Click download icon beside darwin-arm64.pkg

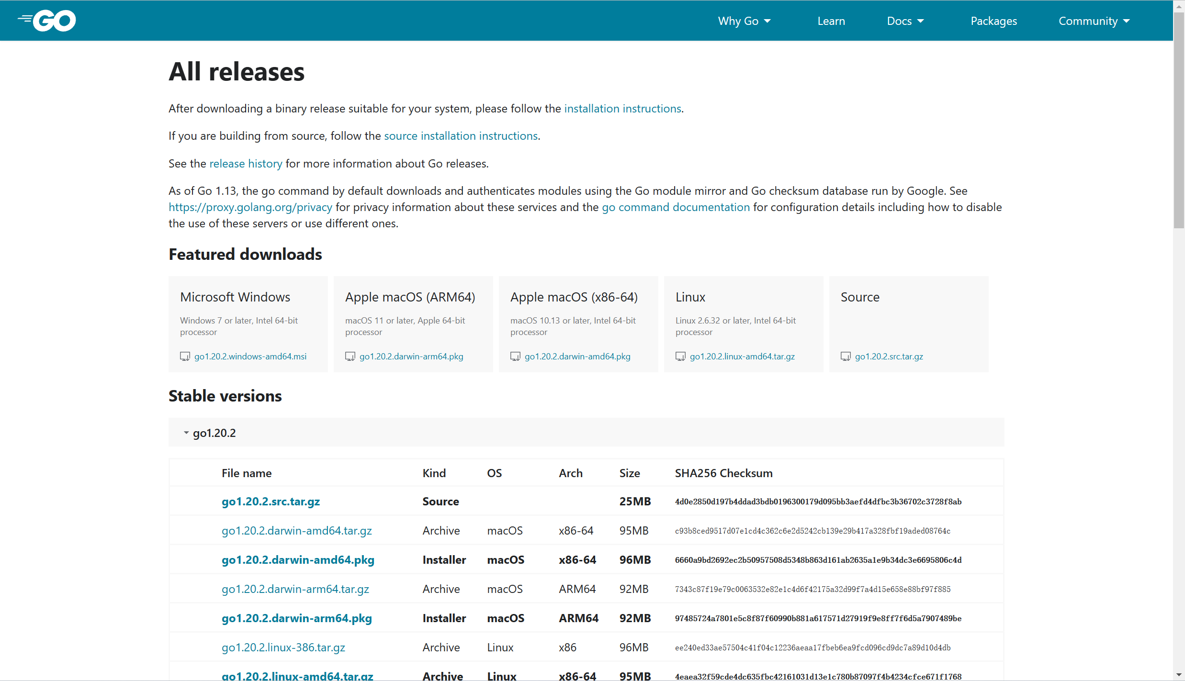(350, 357)
